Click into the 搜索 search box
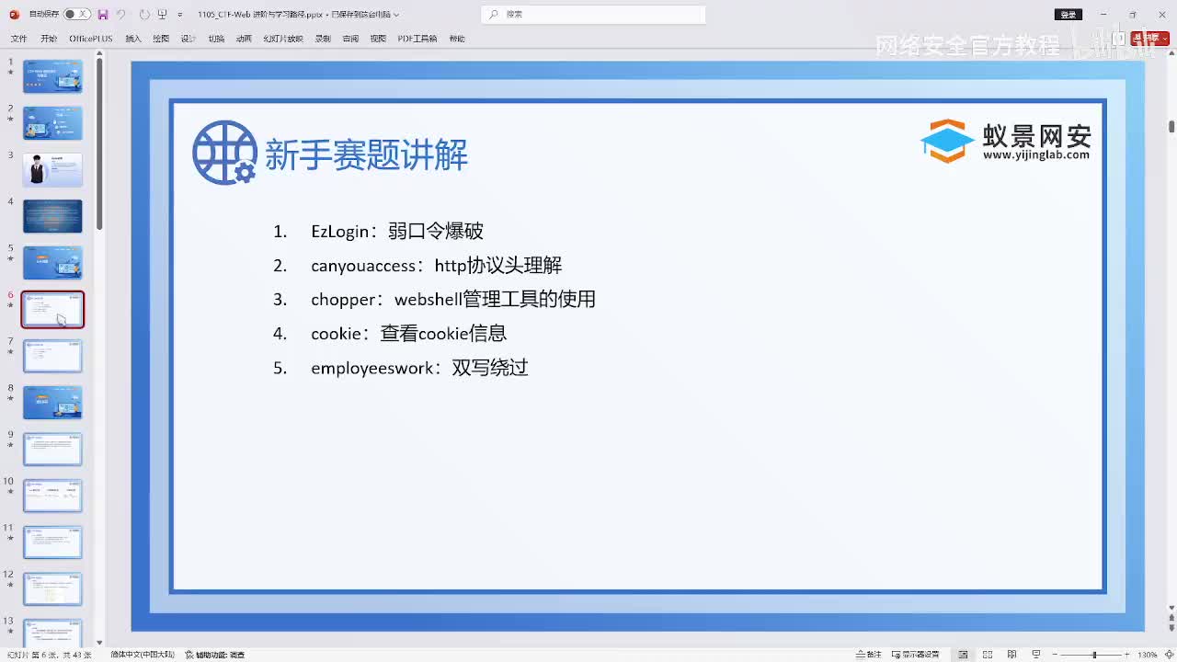 coord(594,15)
